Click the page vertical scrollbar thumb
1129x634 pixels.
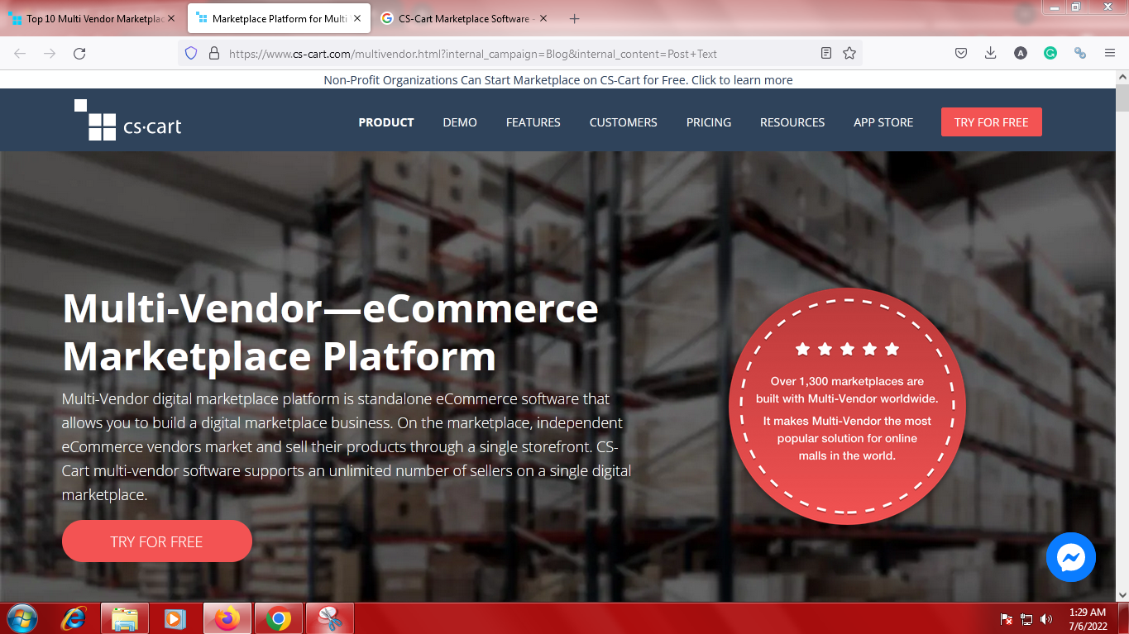(1122, 98)
